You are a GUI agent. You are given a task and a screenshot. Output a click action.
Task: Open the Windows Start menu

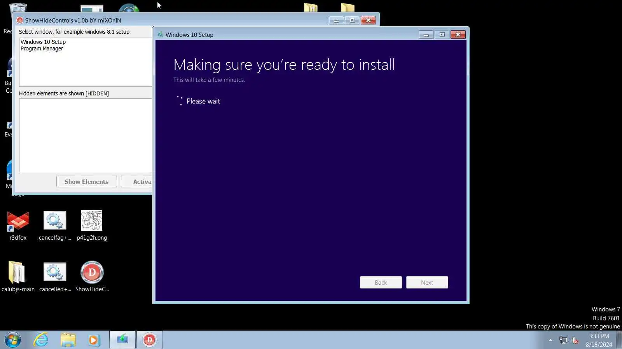coord(12,340)
